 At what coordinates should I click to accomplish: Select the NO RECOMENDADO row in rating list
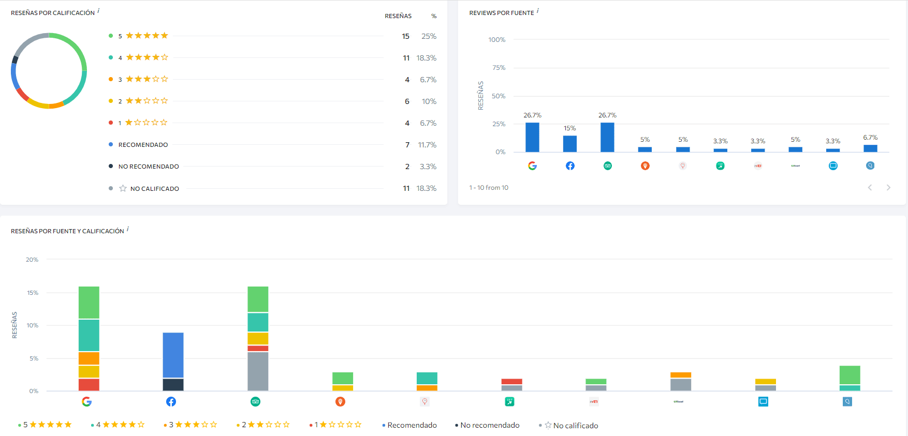point(272,167)
